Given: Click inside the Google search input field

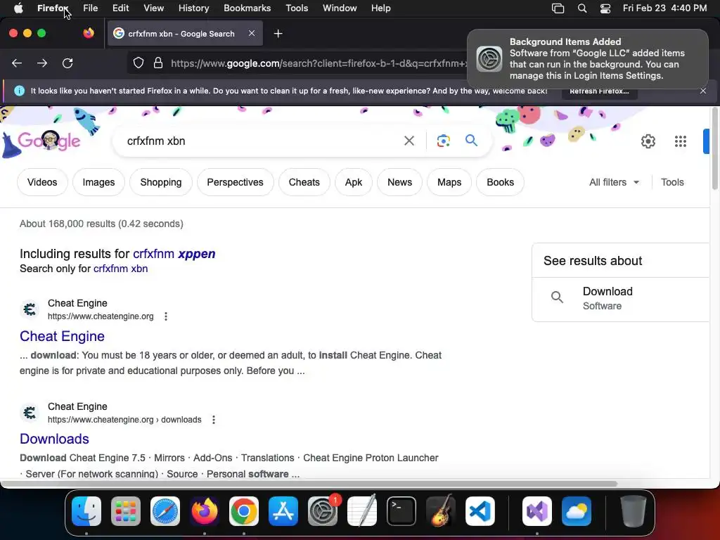Looking at the screenshot, I should pos(262,141).
